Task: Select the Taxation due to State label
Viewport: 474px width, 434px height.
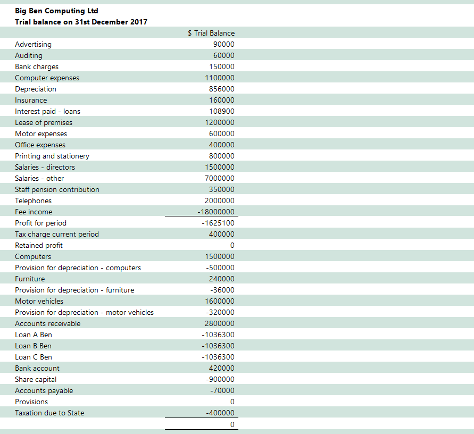Action: pos(49,413)
